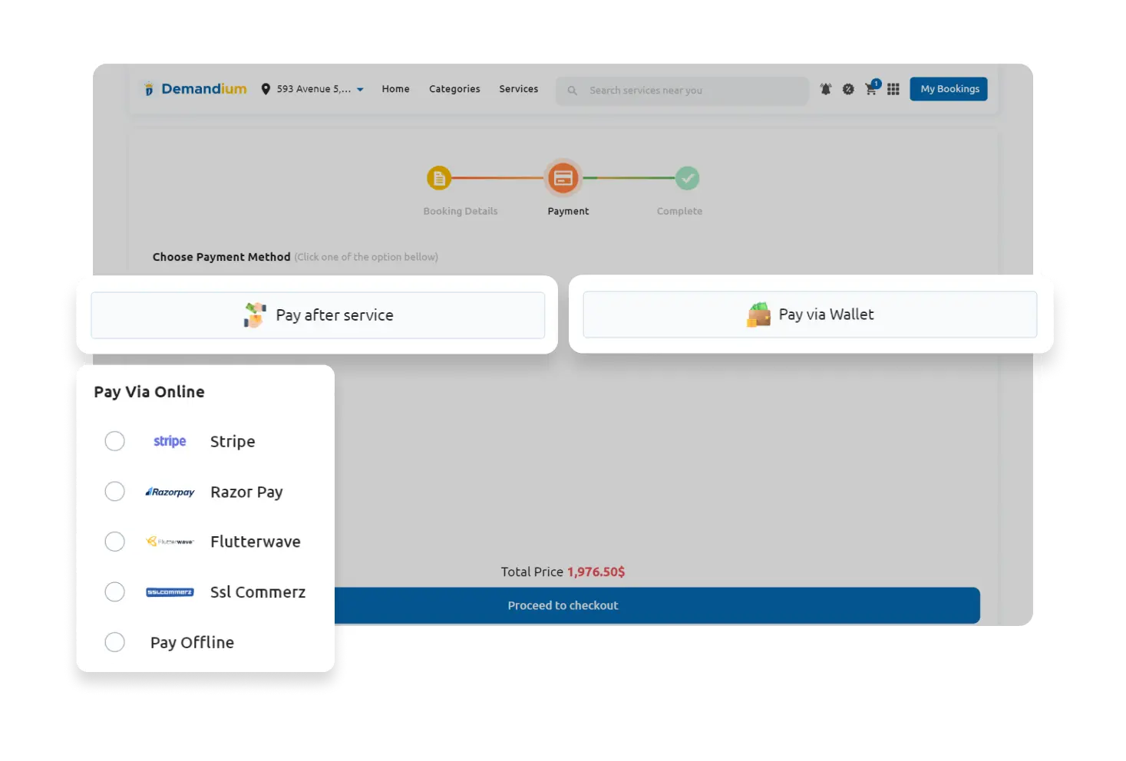Open the shopping cart icon
Screen dimensions: 1126x761
coord(871,88)
